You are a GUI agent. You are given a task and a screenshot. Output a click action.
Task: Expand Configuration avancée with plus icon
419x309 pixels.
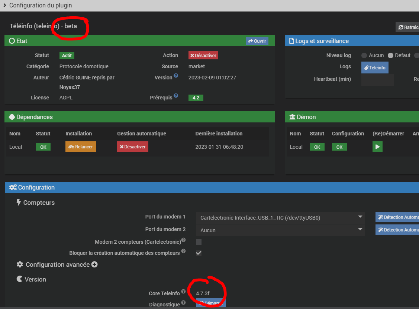click(x=94, y=264)
